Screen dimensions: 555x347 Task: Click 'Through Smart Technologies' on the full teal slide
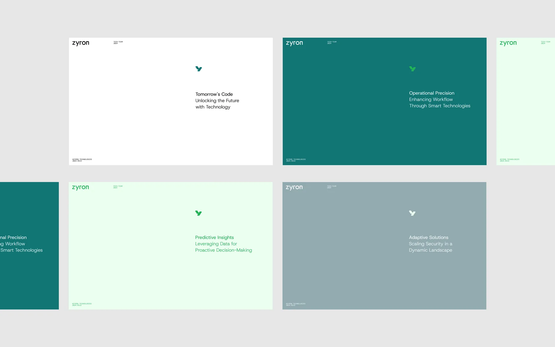click(440, 106)
